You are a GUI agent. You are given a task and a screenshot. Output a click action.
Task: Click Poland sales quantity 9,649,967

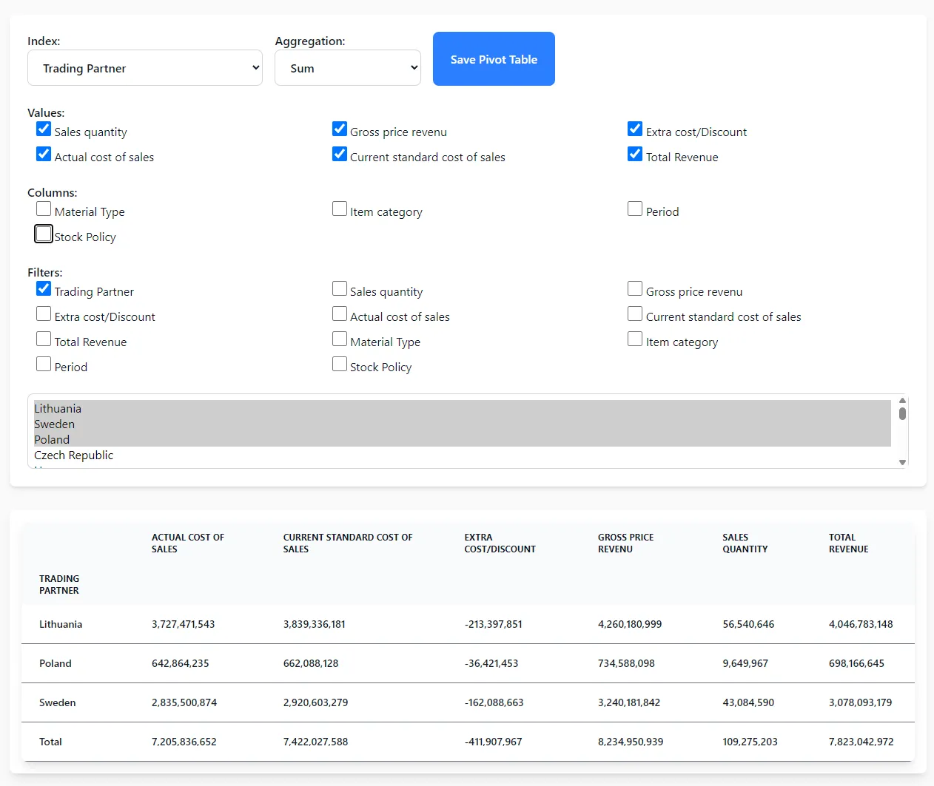pyautogui.click(x=745, y=663)
